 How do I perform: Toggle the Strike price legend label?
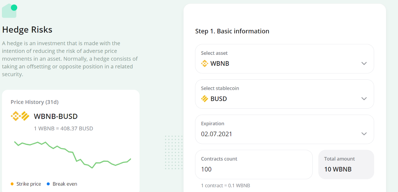pyautogui.click(x=29, y=184)
